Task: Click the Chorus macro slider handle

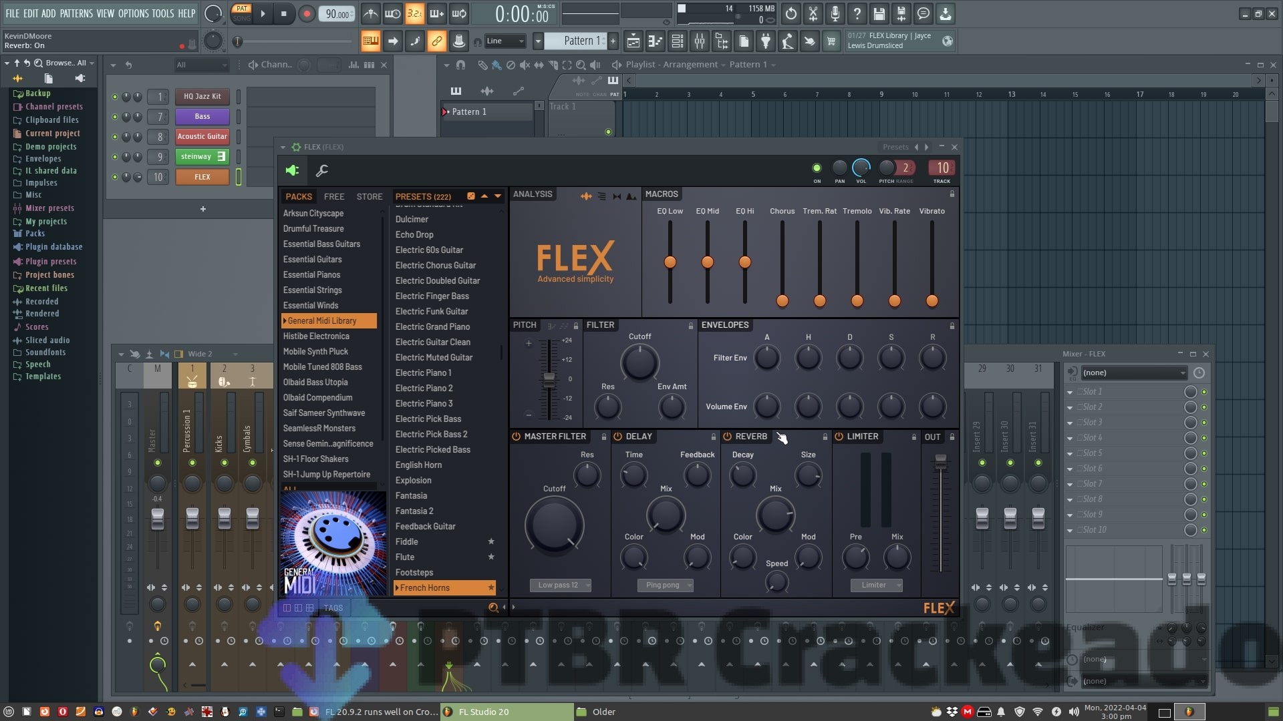Action: (x=782, y=301)
